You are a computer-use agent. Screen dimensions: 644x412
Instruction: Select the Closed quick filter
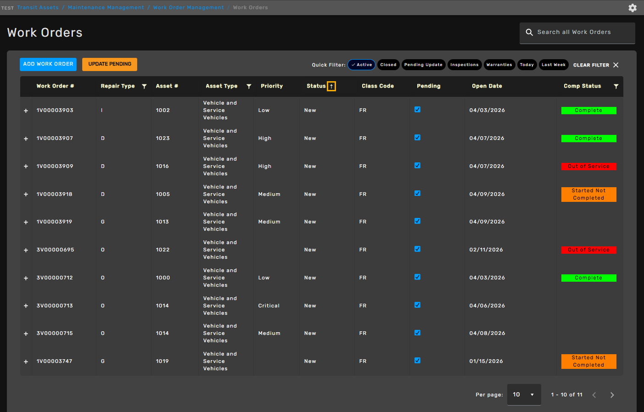click(x=388, y=65)
